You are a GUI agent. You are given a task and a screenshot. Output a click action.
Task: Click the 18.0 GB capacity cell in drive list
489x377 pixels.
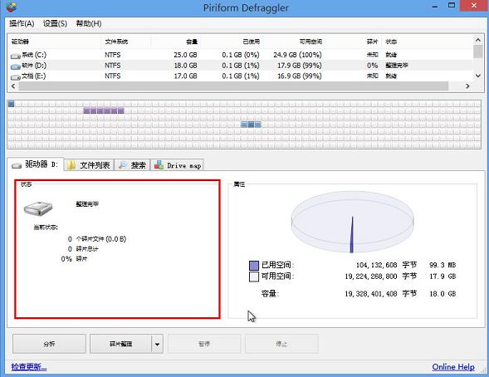coord(185,66)
